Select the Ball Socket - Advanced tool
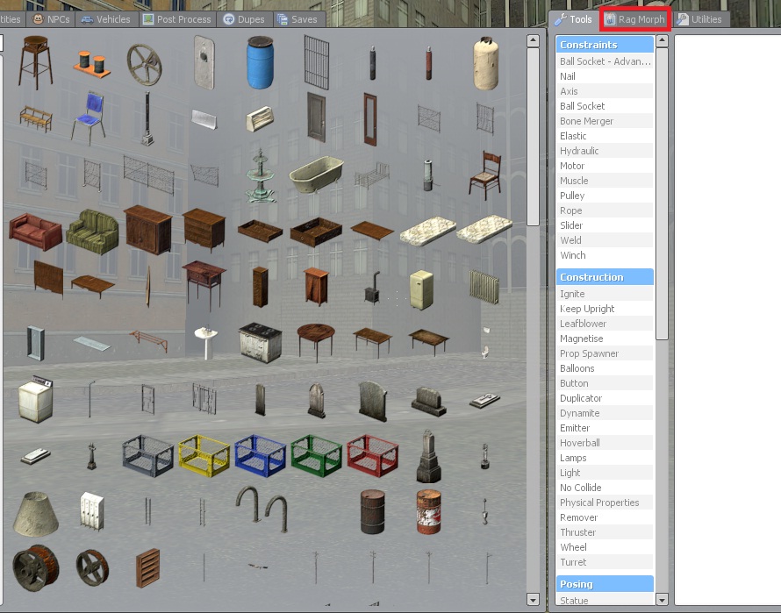 pos(605,61)
